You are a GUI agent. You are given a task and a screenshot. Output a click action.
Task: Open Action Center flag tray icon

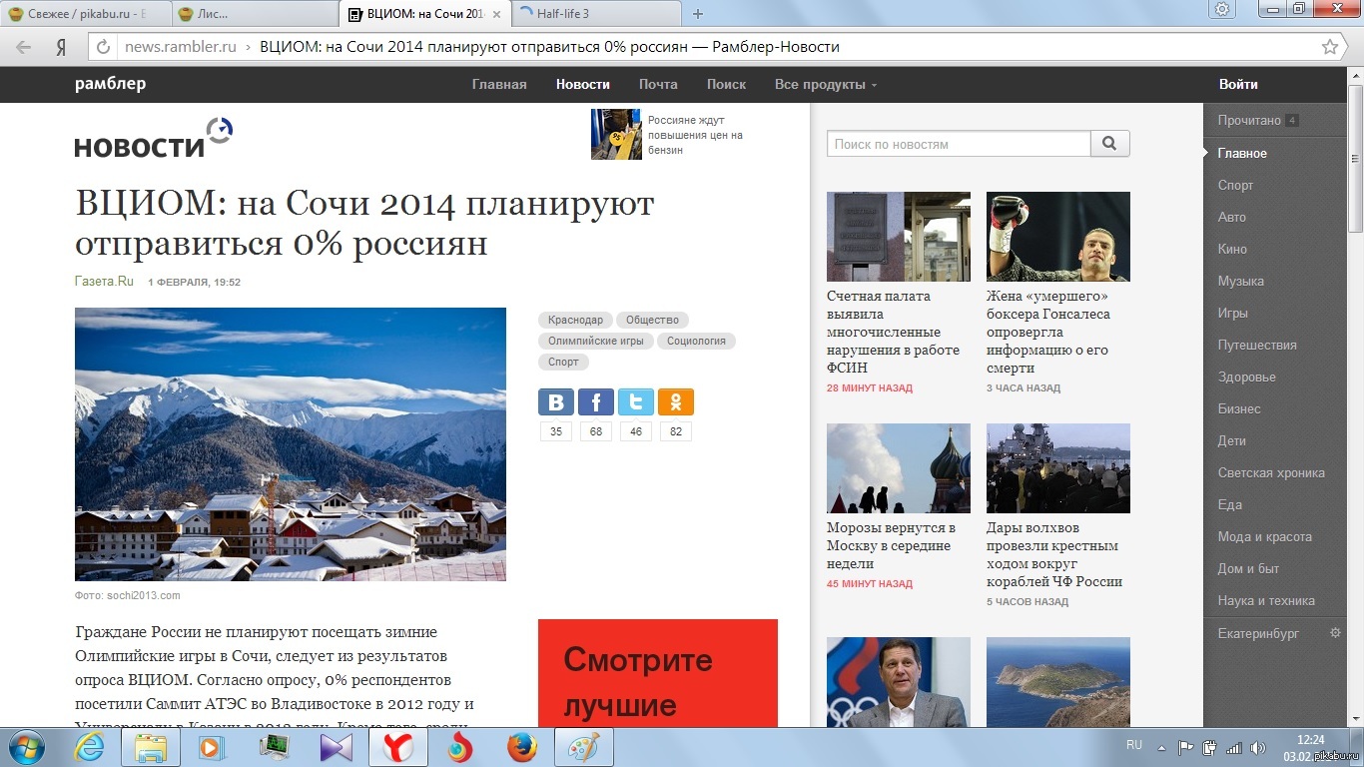pyautogui.click(x=1186, y=747)
